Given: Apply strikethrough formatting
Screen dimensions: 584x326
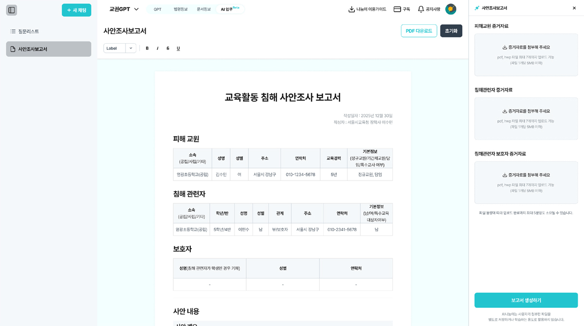Looking at the screenshot, I should point(167,48).
